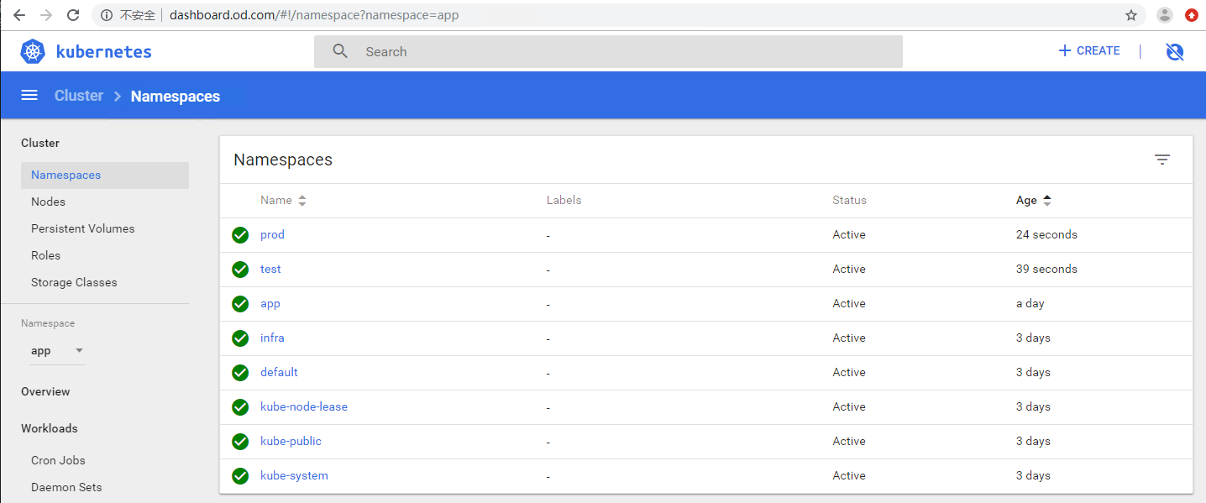Open Nodes in the Cluster sidebar
1206x503 pixels.
(x=48, y=202)
